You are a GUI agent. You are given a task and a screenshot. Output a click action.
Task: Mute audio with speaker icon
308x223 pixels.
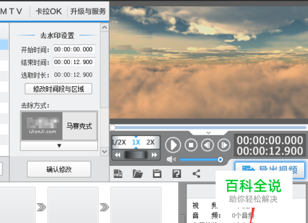[x=171, y=160]
